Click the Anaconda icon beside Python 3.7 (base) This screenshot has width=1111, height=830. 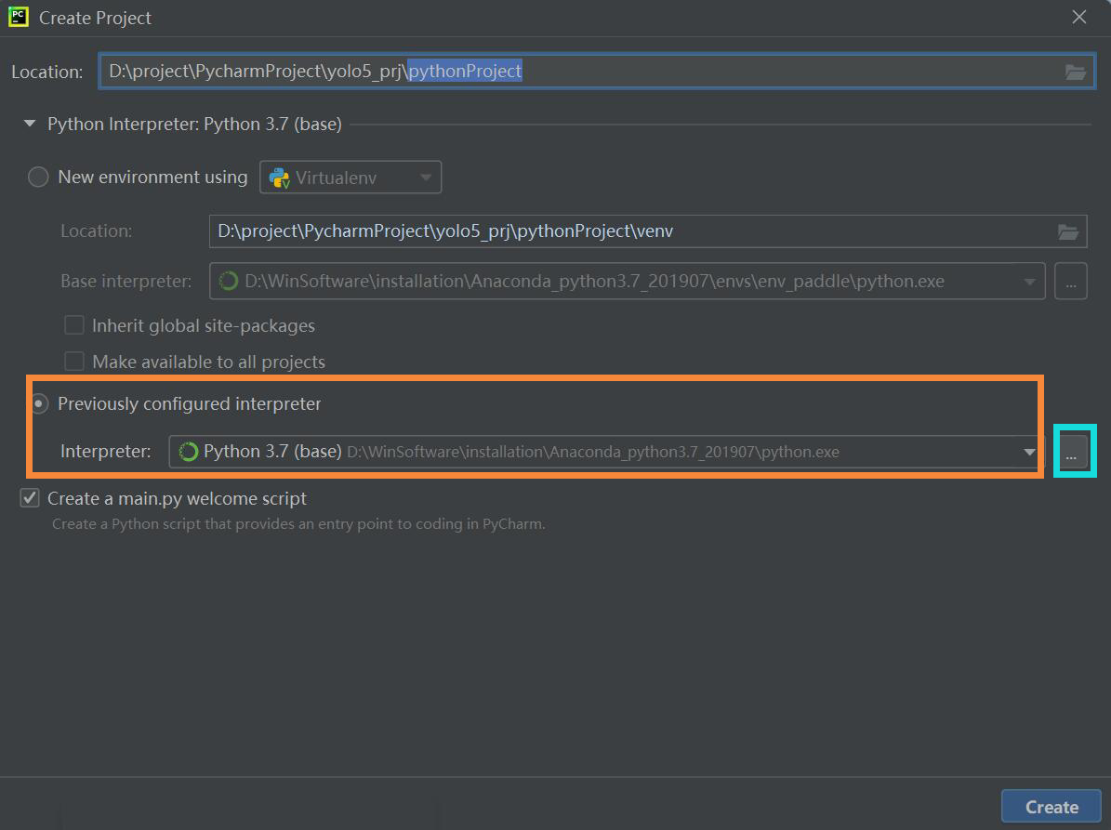point(189,452)
